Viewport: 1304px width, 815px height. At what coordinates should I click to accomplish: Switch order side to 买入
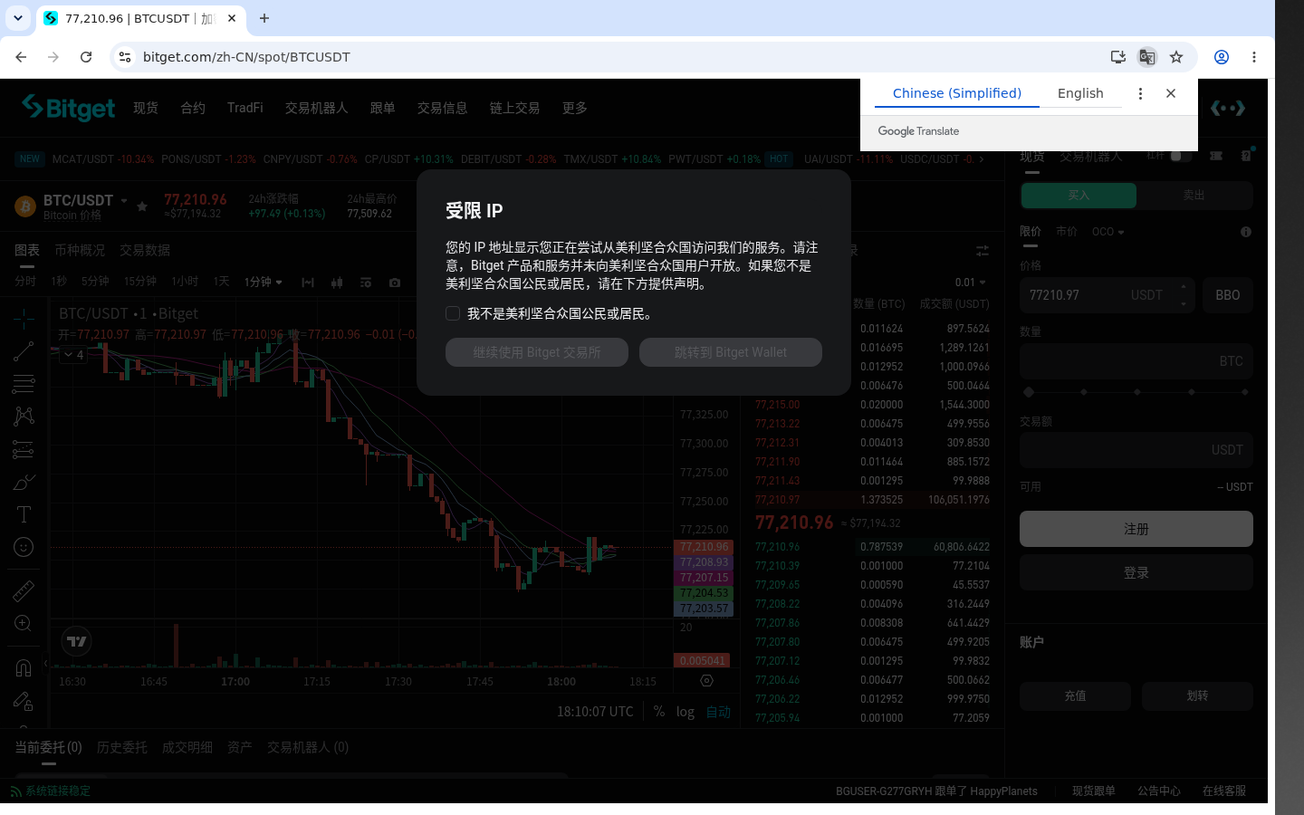(x=1079, y=196)
